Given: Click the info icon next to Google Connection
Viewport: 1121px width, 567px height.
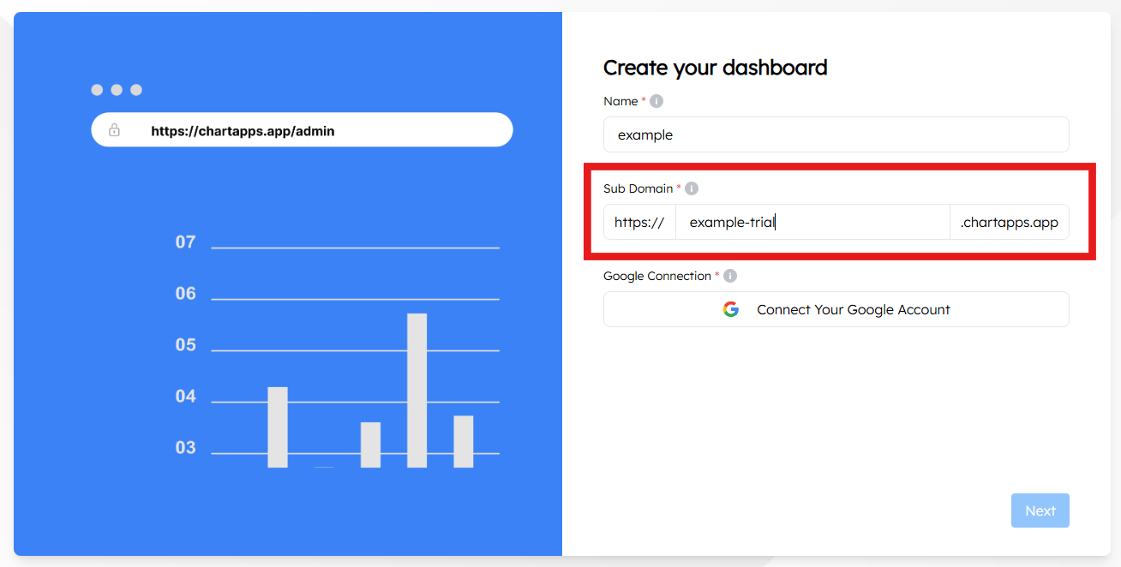Looking at the screenshot, I should pyautogui.click(x=730, y=276).
